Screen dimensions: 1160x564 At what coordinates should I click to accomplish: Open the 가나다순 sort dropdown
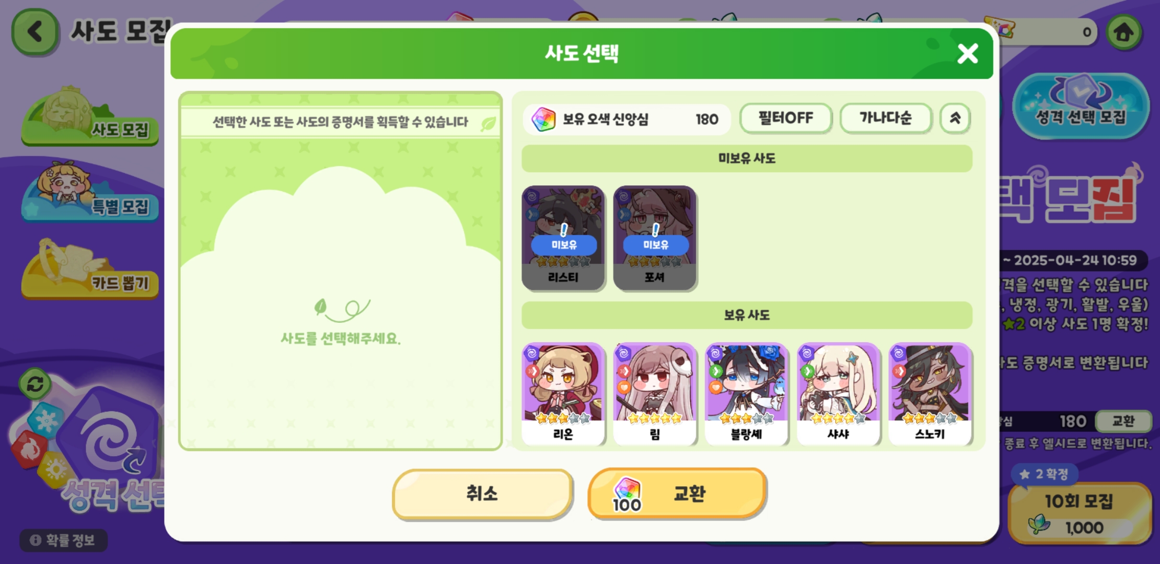(886, 119)
